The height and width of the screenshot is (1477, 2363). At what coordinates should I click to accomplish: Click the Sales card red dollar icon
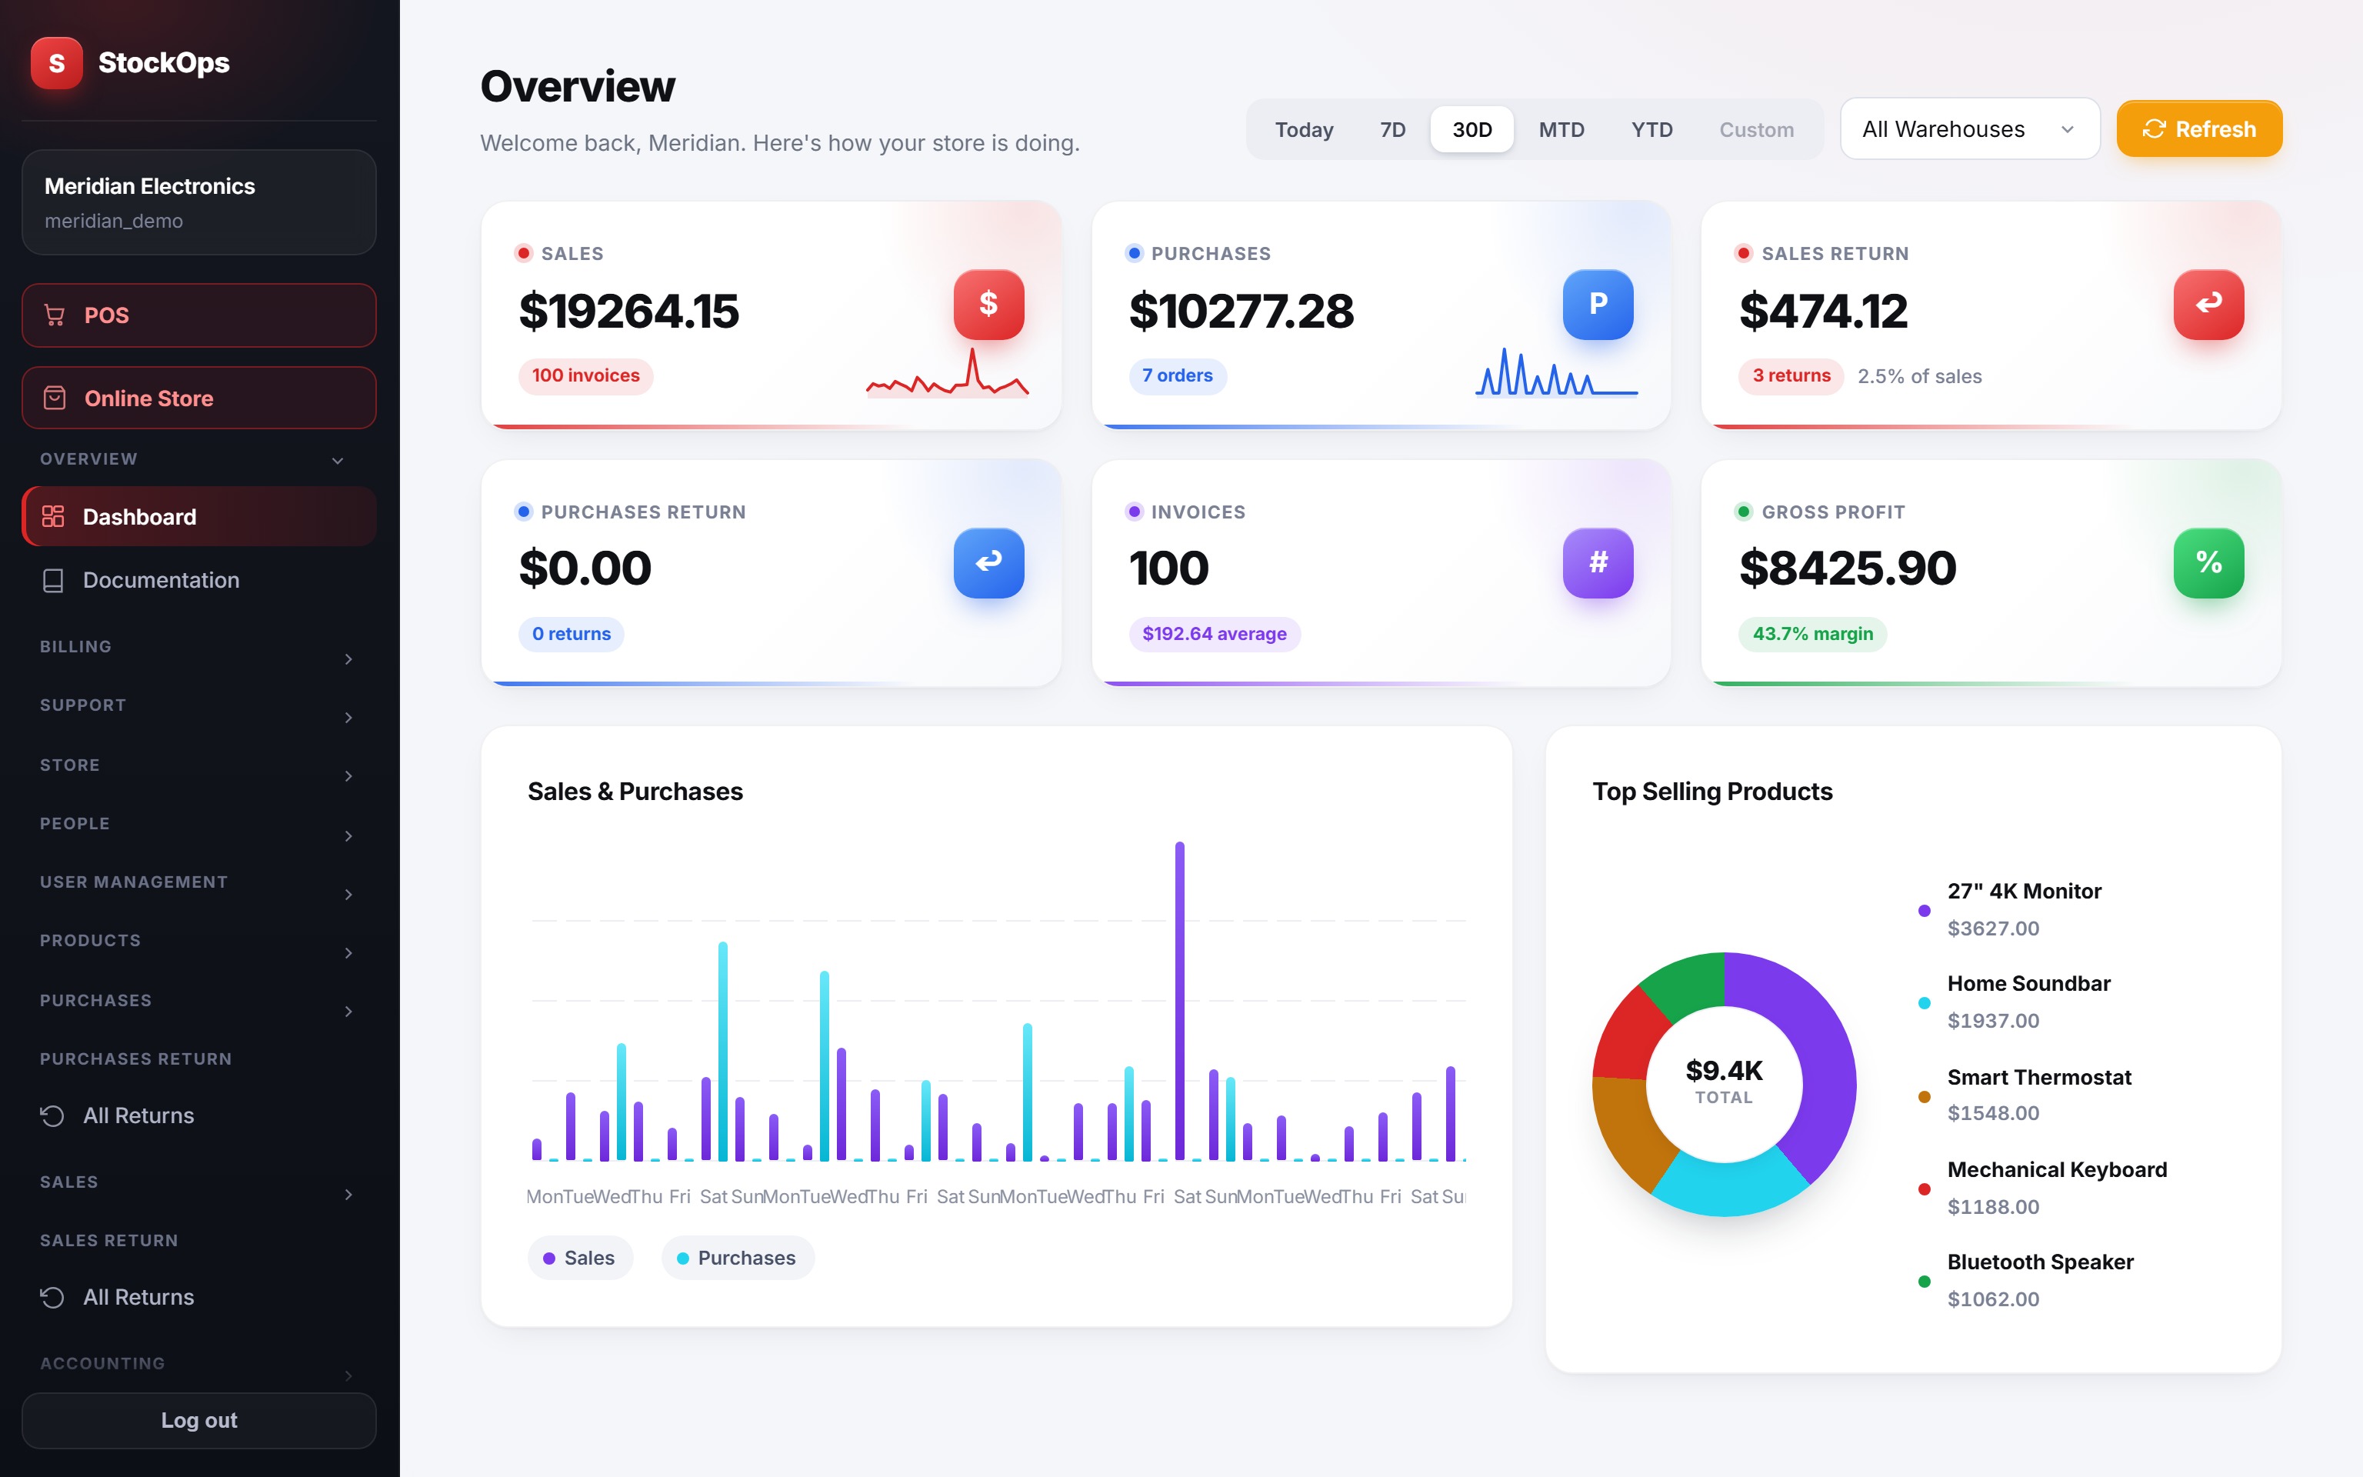(988, 304)
